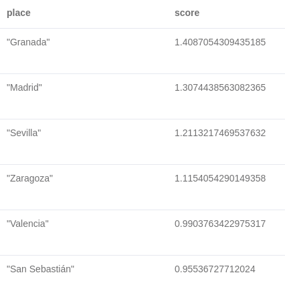Viewport: 285px width, 297px height.
Task: Select the "Granada" place cell
Action: coord(28,42)
